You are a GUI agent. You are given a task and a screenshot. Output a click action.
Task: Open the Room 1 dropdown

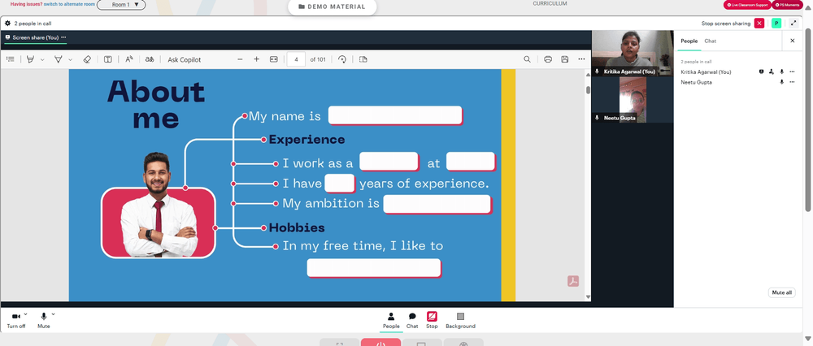[x=121, y=5]
